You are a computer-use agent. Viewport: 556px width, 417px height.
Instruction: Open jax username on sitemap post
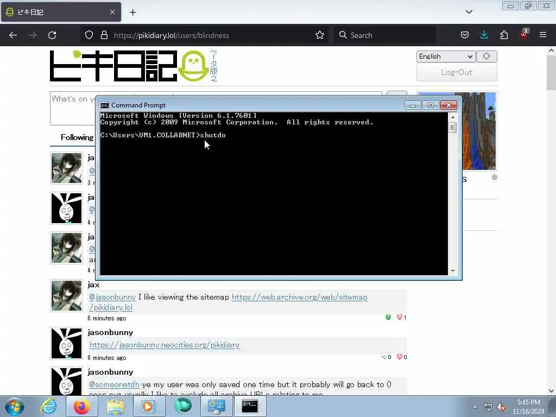93,285
